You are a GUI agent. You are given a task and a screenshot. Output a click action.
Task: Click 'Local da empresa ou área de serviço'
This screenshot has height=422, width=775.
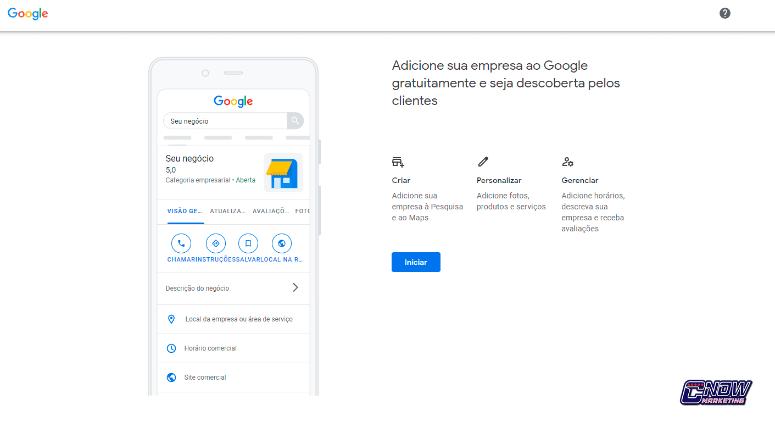pyautogui.click(x=239, y=319)
